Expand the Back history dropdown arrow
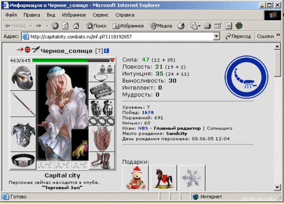 pos(31,26)
